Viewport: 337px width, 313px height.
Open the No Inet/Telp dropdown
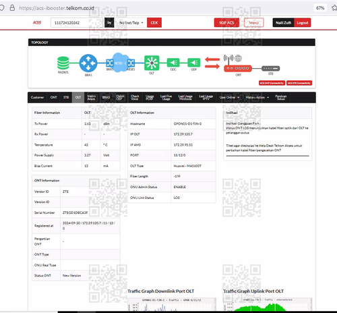pos(131,23)
